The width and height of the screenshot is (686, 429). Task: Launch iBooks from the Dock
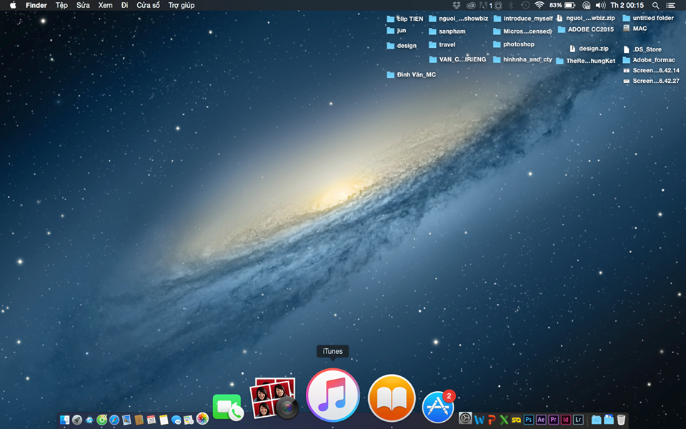[392, 398]
